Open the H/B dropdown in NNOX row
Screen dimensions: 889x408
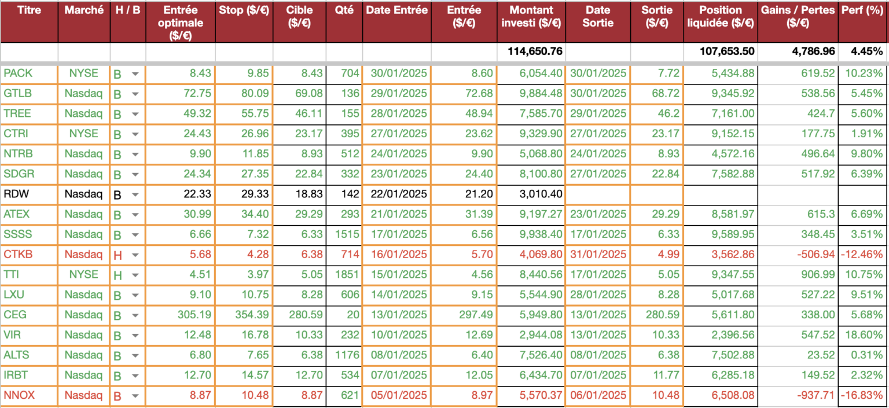[x=135, y=395]
